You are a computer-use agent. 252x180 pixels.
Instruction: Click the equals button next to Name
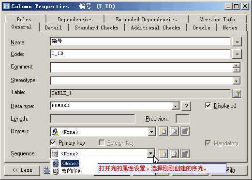click(237, 42)
